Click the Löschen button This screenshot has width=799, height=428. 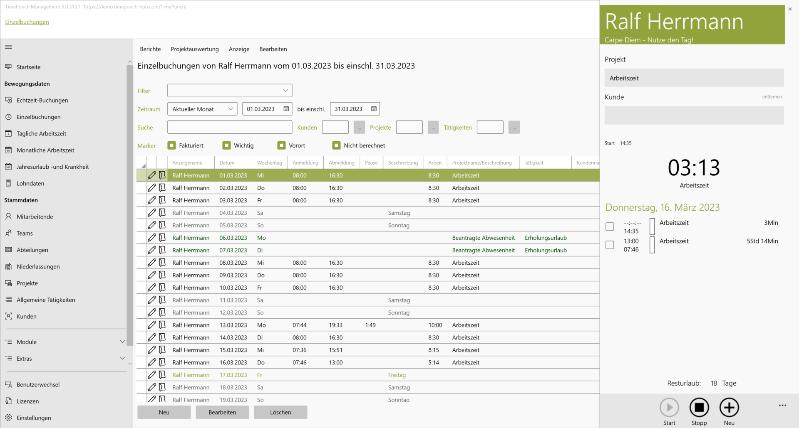tap(280, 412)
